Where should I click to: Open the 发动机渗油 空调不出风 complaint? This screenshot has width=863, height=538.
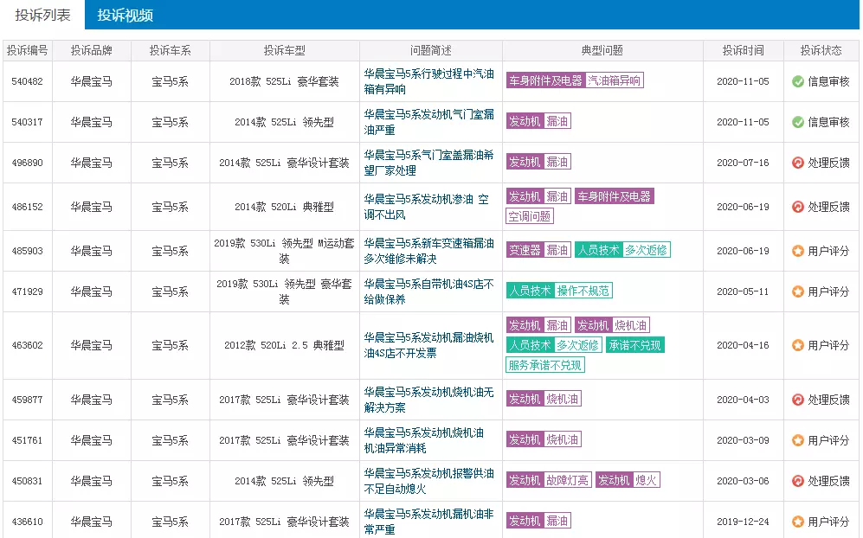click(426, 207)
